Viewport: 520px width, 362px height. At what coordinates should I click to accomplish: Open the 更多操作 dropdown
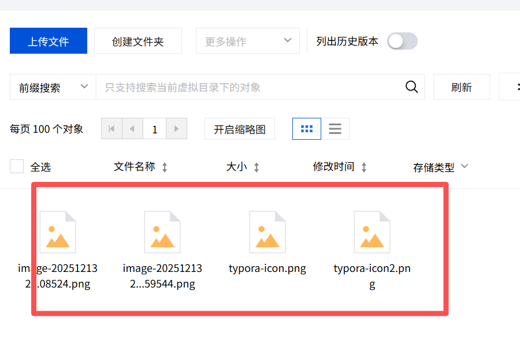pos(247,41)
